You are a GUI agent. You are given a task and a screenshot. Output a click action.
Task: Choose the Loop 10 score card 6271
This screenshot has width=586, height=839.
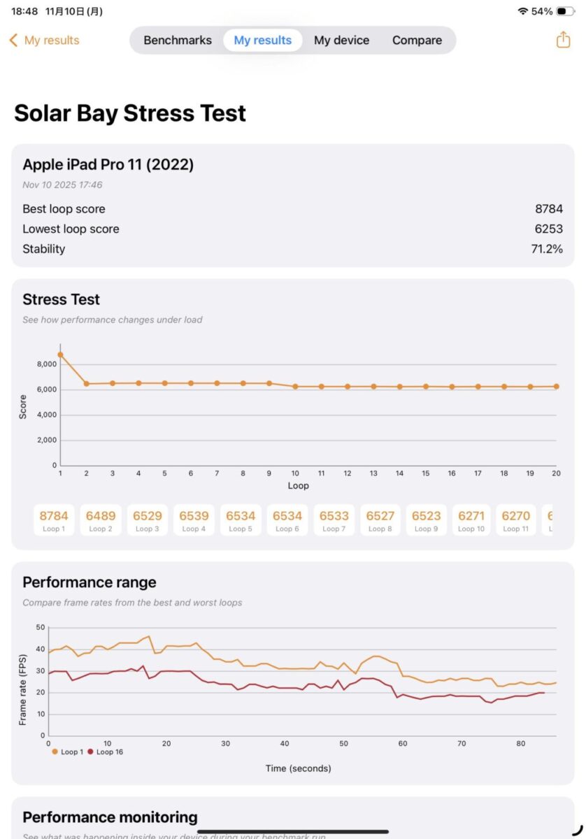click(x=471, y=520)
